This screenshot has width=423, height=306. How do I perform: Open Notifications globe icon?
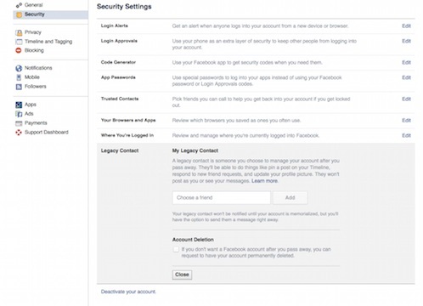19,68
